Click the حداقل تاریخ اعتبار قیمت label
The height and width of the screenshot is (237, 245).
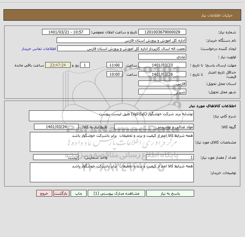pos(222,74)
